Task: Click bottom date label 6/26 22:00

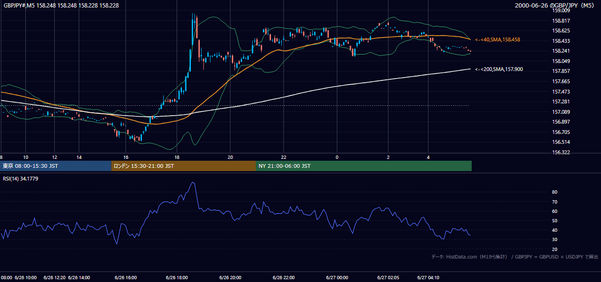Action: (x=284, y=278)
